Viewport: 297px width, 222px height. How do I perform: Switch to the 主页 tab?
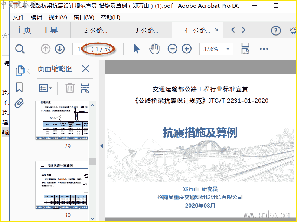pos(23,30)
